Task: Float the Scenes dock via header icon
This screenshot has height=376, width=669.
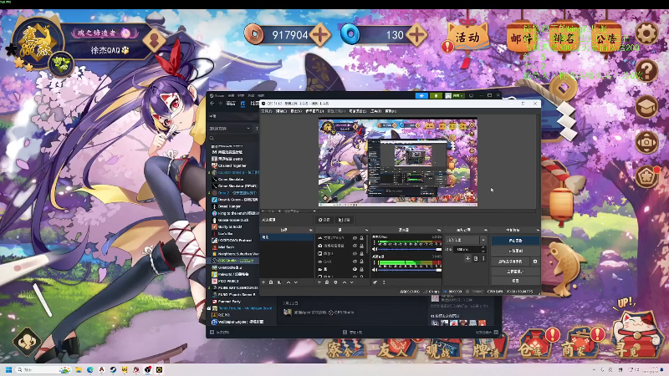Action: [x=310, y=230]
